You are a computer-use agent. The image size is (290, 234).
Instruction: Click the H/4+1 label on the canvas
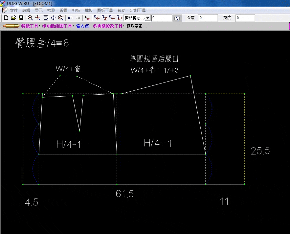click(x=158, y=143)
